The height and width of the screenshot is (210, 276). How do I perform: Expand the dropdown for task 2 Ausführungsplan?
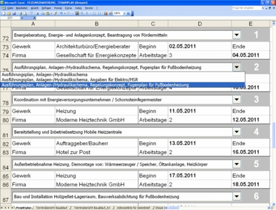pyautogui.click(x=237, y=67)
